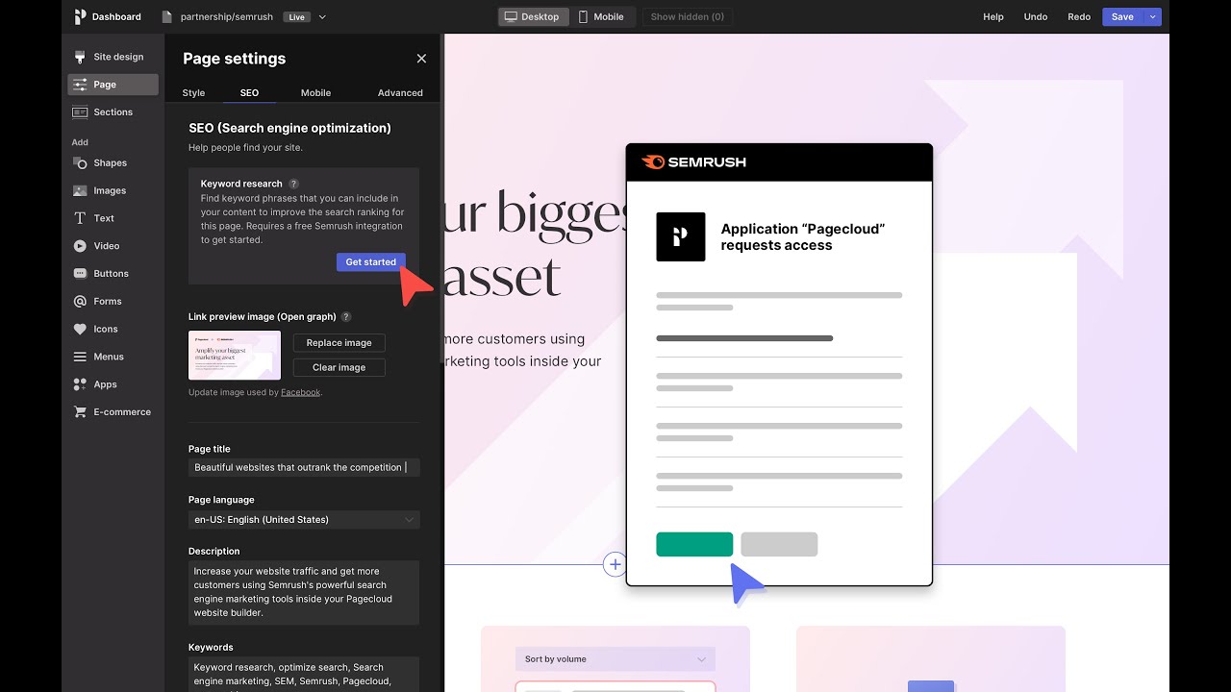Switch to the Style tab
The image size is (1231, 692).
(193, 93)
